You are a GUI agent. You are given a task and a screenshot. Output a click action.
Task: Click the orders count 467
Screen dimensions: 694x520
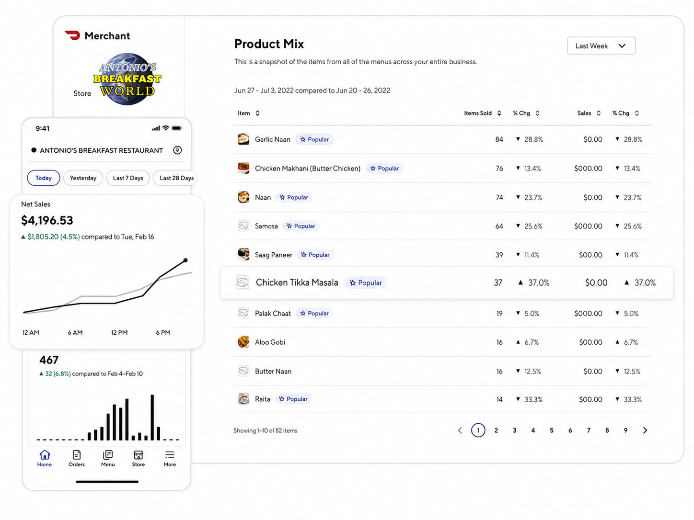click(x=49, y=360)
